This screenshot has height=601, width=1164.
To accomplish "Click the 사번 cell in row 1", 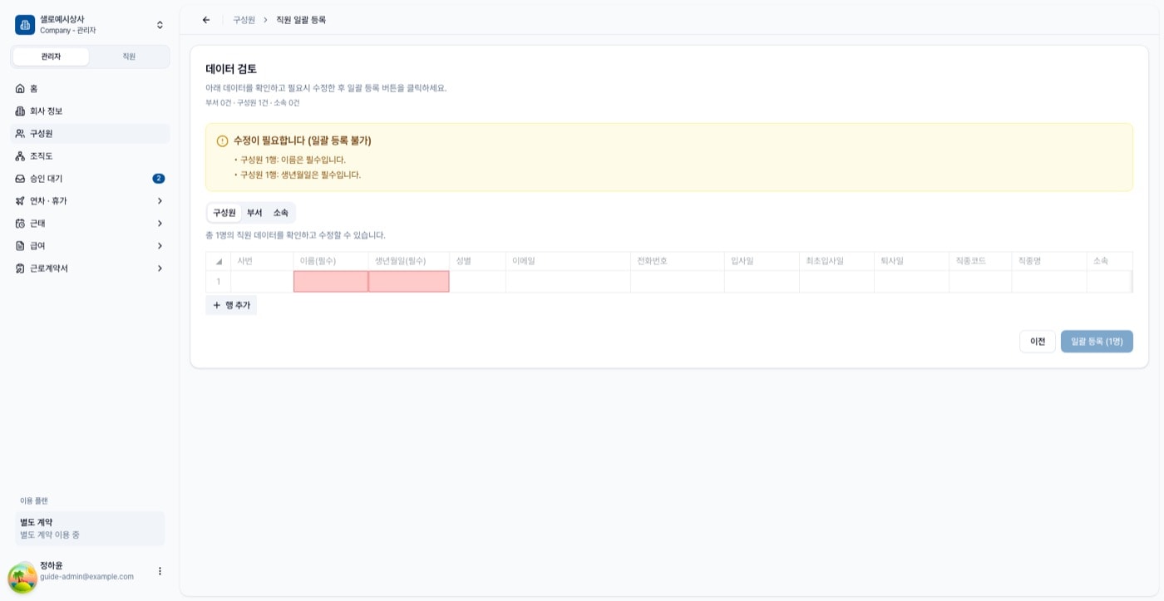I will coord(262,282).
